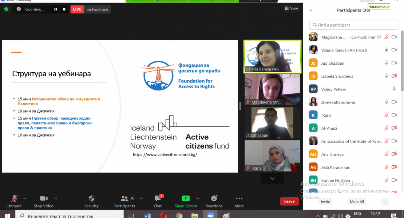Open the participants panel more options (...) button
This screenshot has height=218, width=404.
(x=385, y=202)
